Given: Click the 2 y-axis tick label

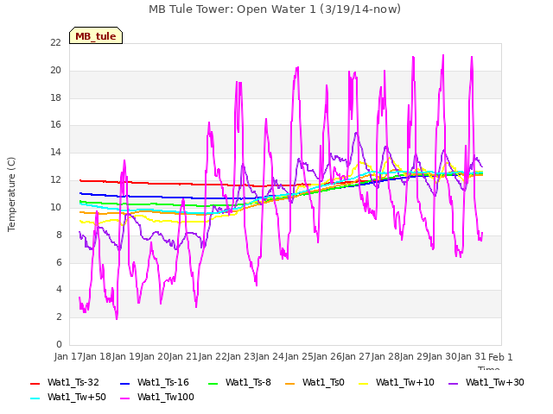Looking at the screenshot, I should point(59,317).
